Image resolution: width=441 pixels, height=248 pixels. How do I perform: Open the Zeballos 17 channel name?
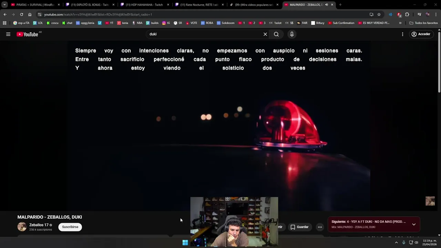pyautogui.click(x=39, y=225)
